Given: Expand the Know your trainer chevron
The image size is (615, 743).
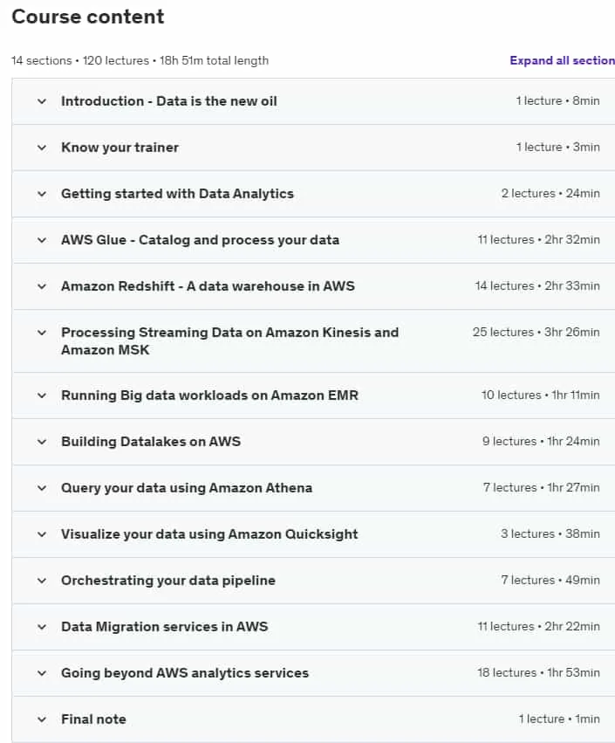Looking at the screenshot, I should pos(42,148).
